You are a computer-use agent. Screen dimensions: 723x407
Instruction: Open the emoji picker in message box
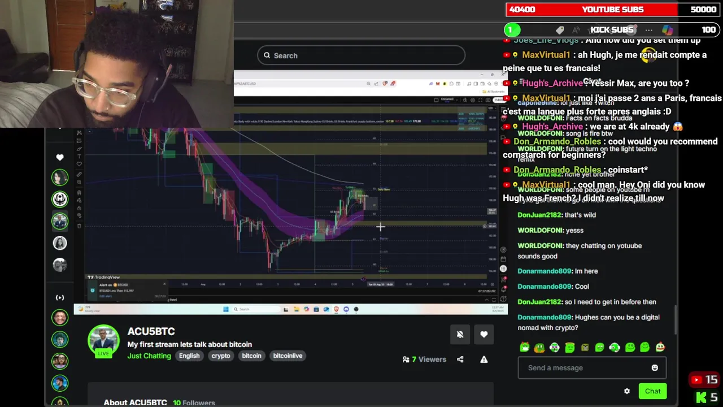655,368
